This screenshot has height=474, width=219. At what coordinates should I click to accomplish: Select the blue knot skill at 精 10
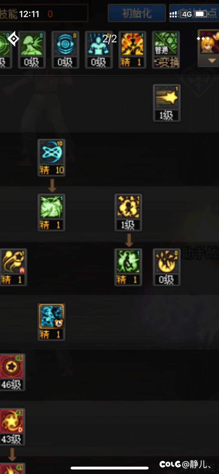tap(51, 158)
